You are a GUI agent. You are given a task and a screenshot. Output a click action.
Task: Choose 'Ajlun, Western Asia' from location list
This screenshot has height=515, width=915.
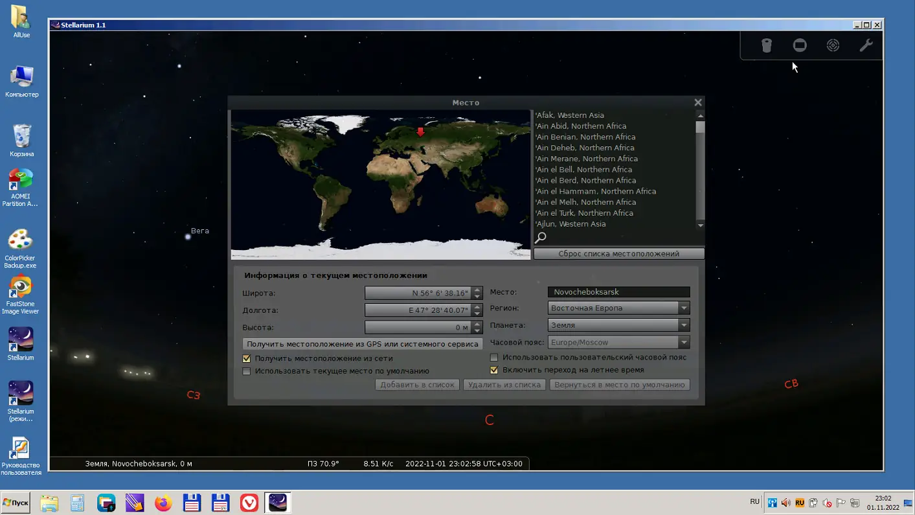coord(570,224)
